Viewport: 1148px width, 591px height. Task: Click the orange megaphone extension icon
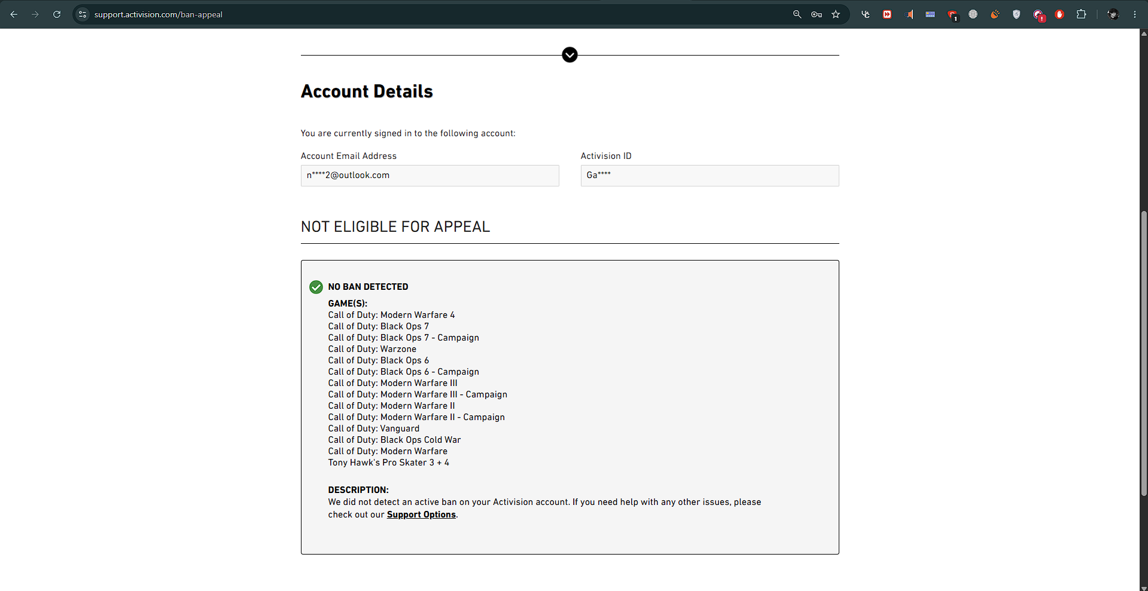[909, 14]
